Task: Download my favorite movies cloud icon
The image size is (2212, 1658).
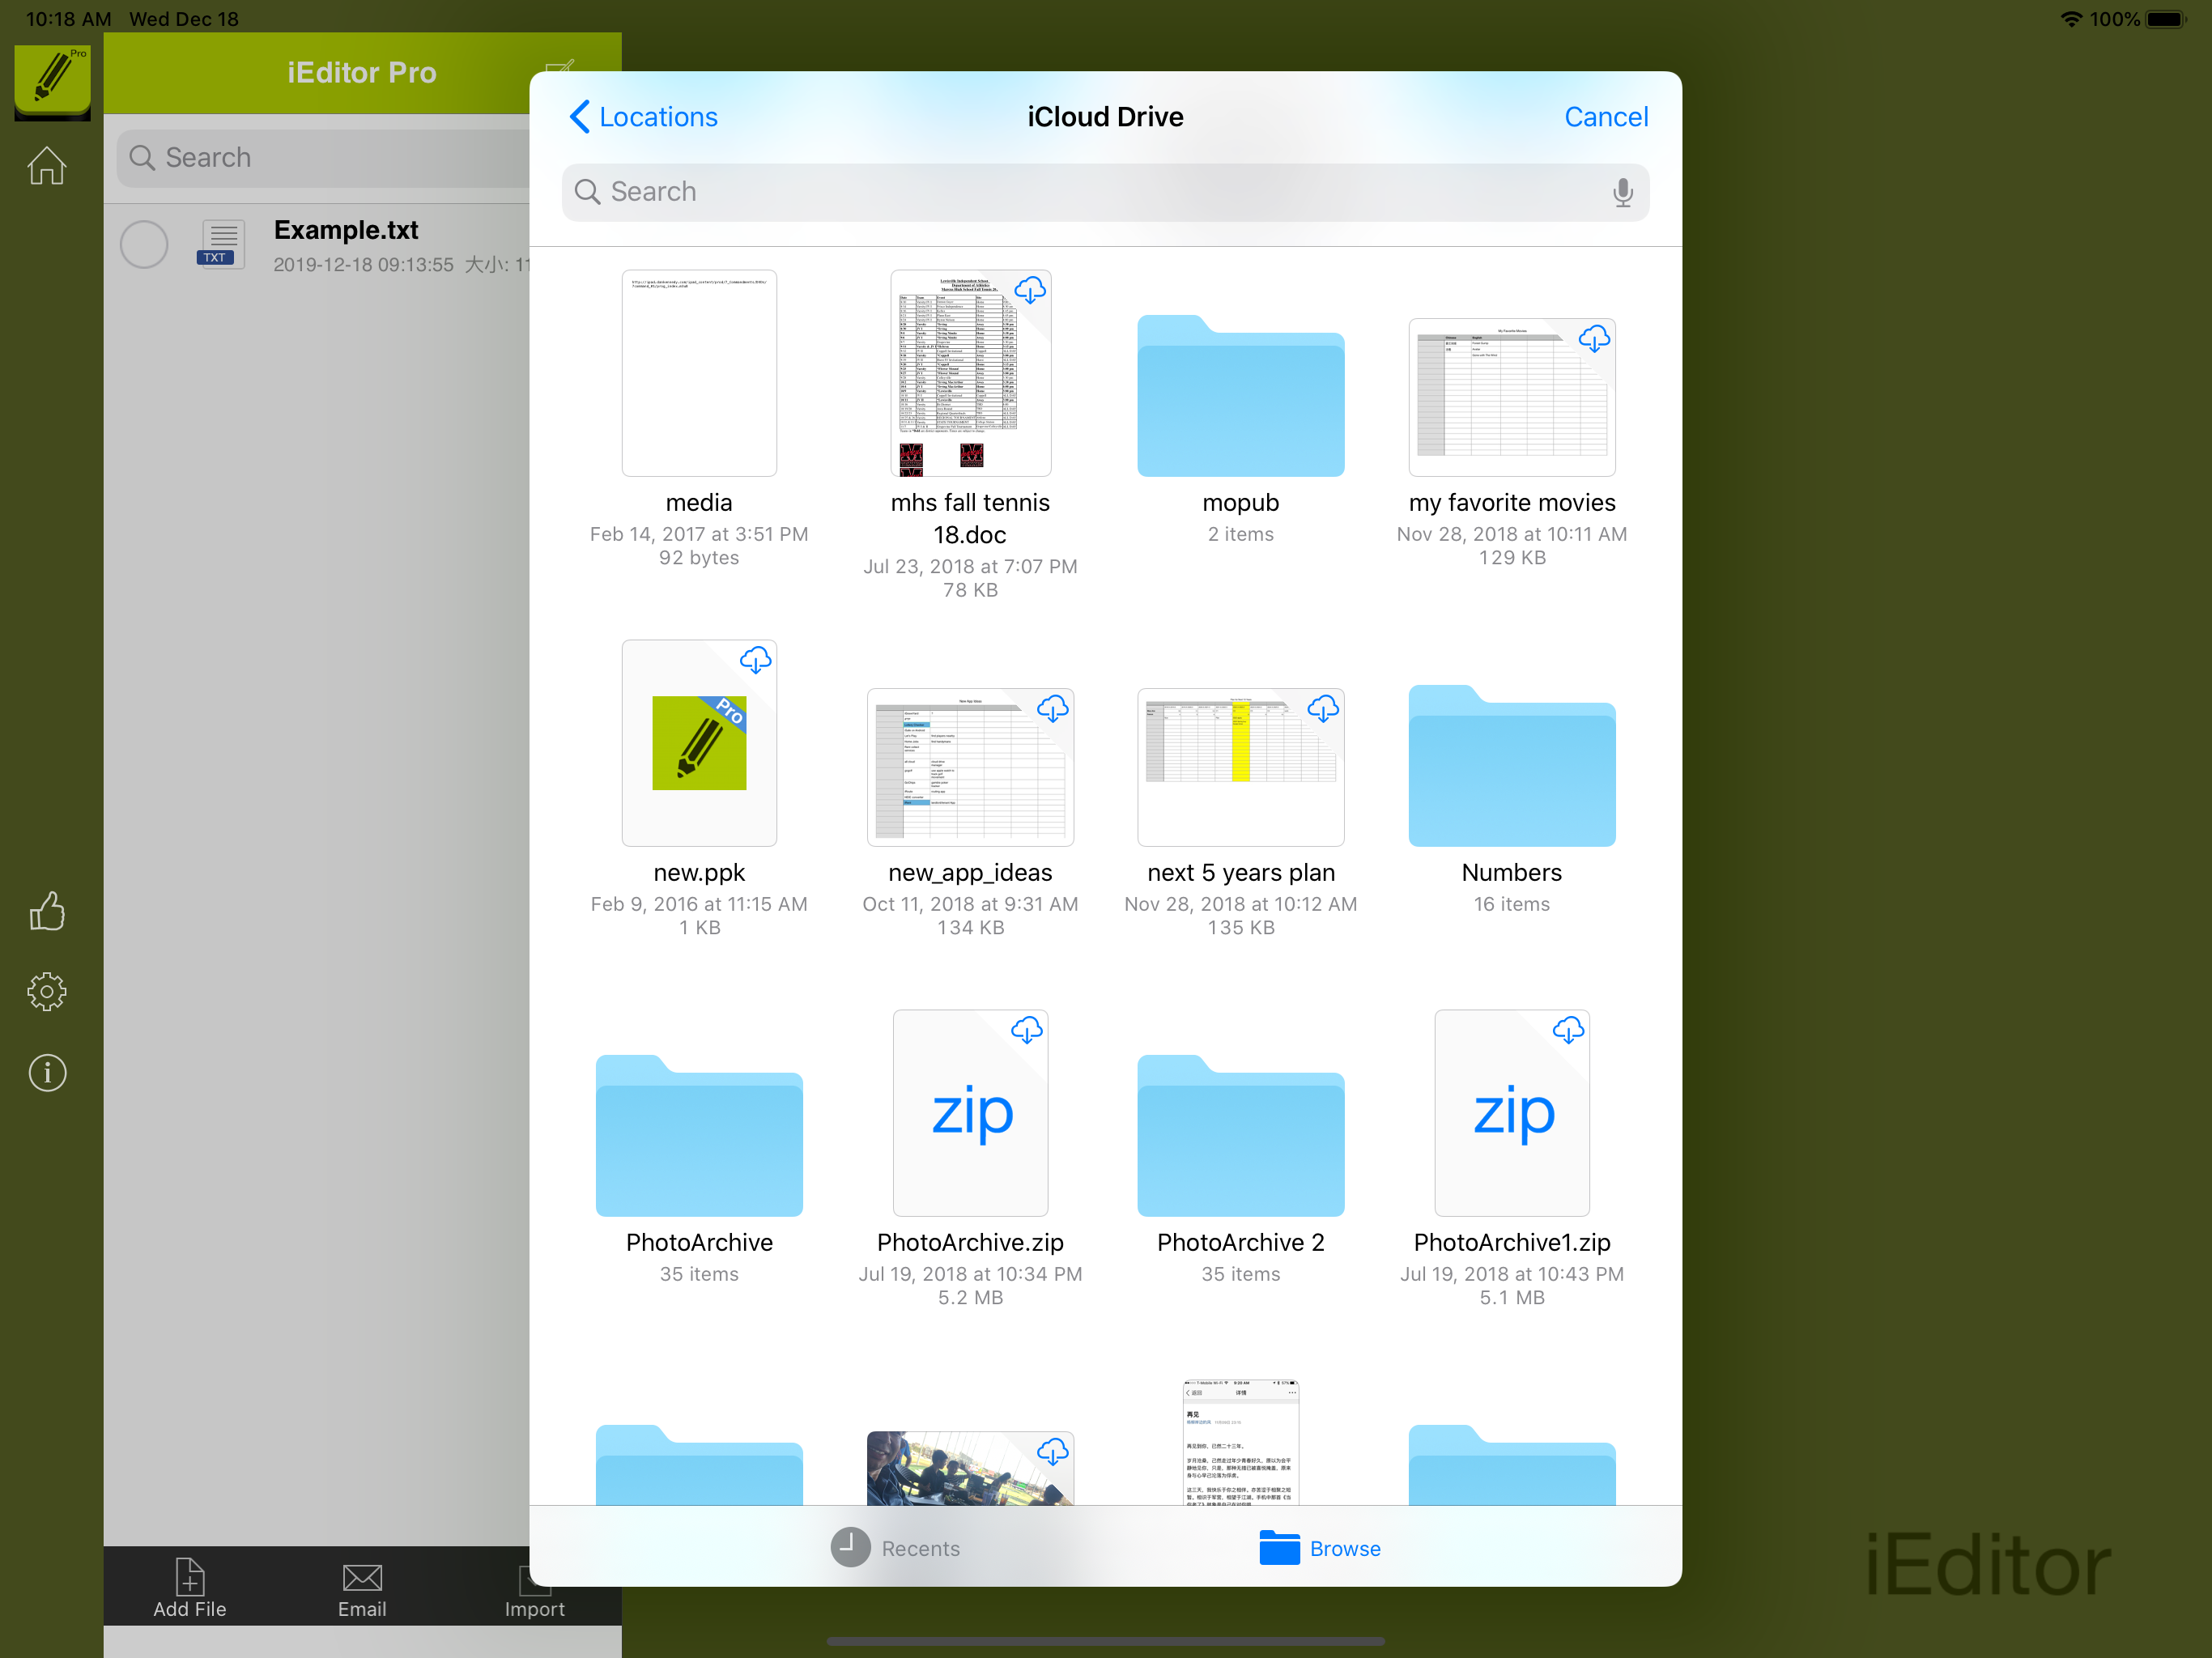Action: click(1594, 339)
